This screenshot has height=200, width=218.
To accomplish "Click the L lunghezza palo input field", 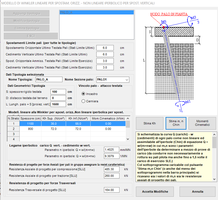I will click(x=58, y=104).
